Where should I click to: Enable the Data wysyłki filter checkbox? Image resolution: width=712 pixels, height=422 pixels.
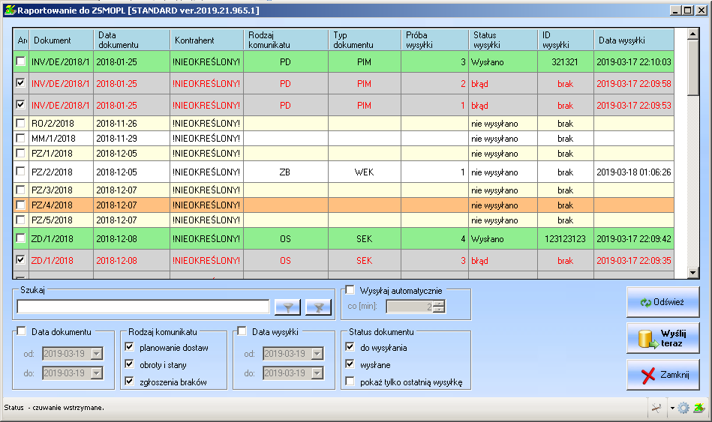click(x=242, y=331)
